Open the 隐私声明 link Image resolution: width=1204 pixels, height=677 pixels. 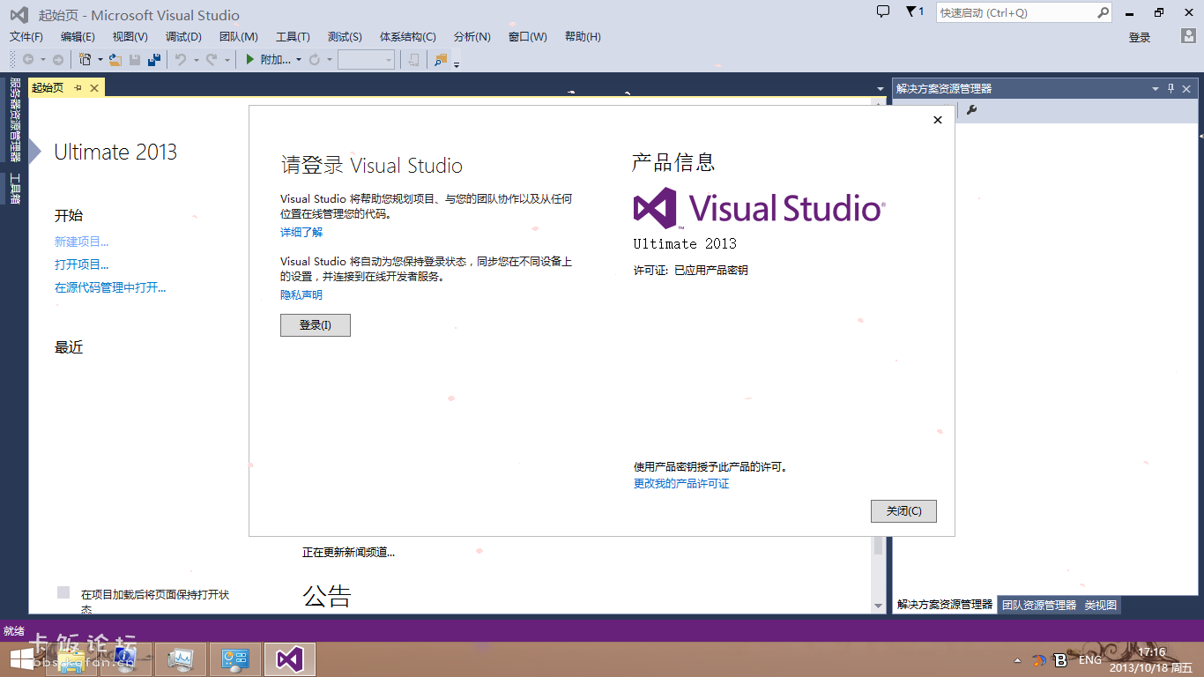301,295
